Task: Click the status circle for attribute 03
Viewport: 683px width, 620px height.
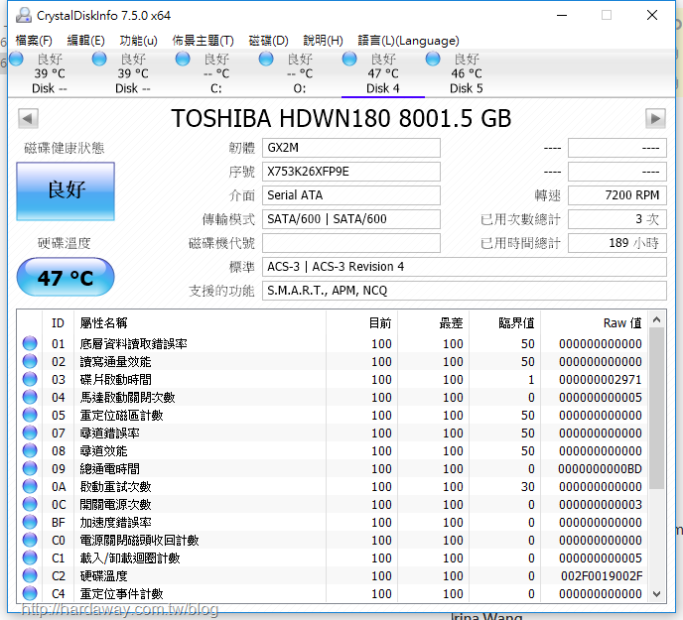Action: pyautogui.click(x=30, y=379)
